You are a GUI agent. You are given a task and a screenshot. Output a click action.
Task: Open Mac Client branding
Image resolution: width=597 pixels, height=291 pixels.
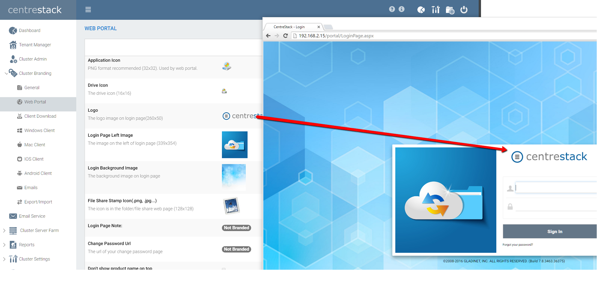point(35,145)
